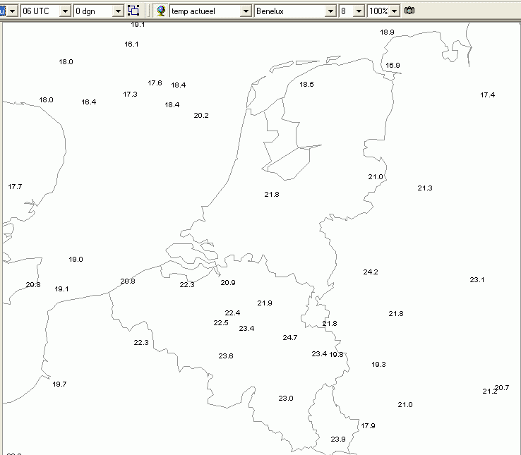Open the 100% zoom level dropdown
The width and height of the screenshot is (521, 455).
point(394,11)
